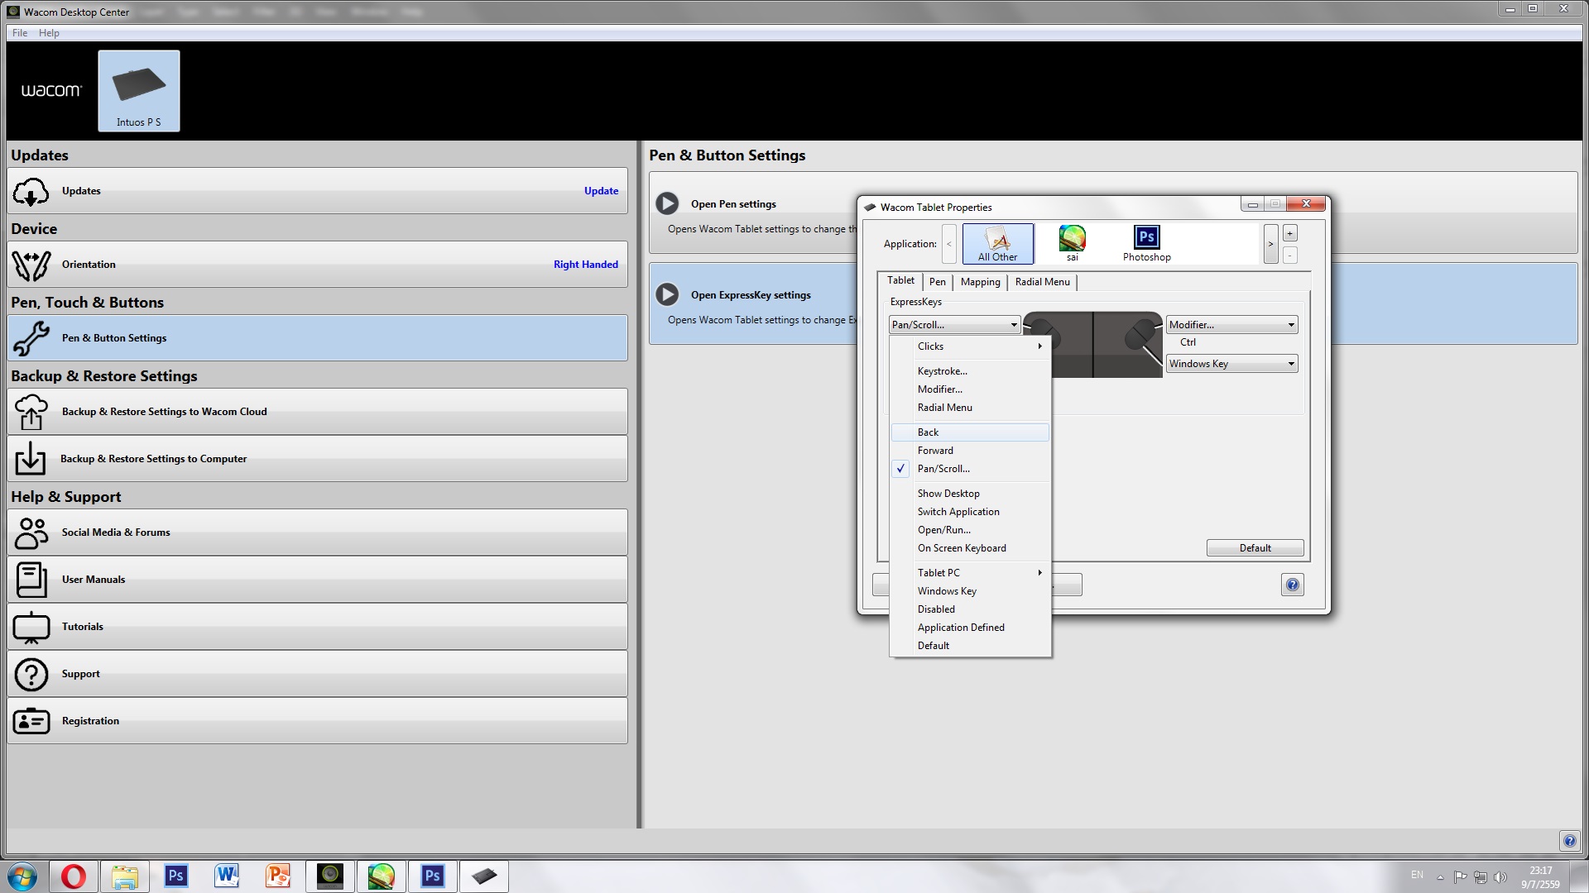
Task: Choose Modifier... in the open dropdown list
Action: click(971, 389)
